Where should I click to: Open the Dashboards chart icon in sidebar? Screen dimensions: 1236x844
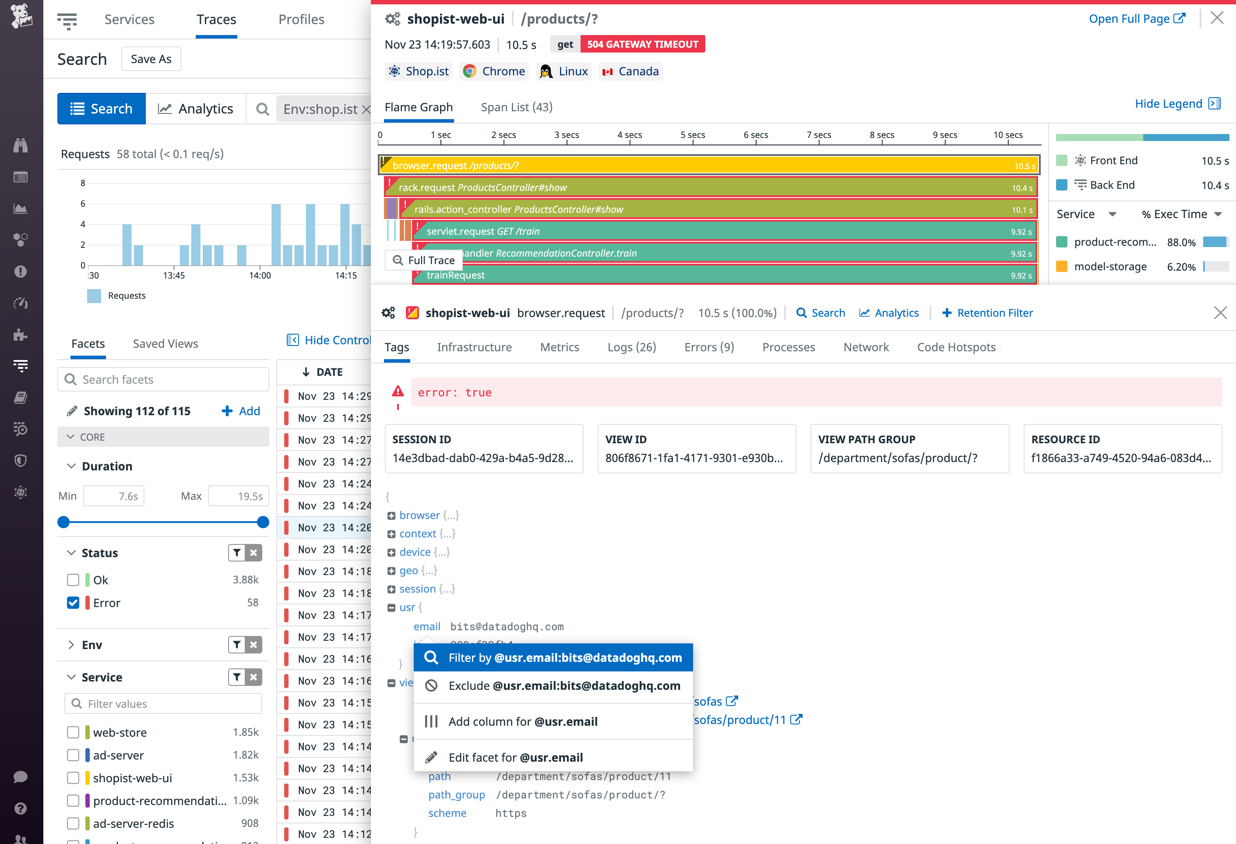[x=21, y=208]
